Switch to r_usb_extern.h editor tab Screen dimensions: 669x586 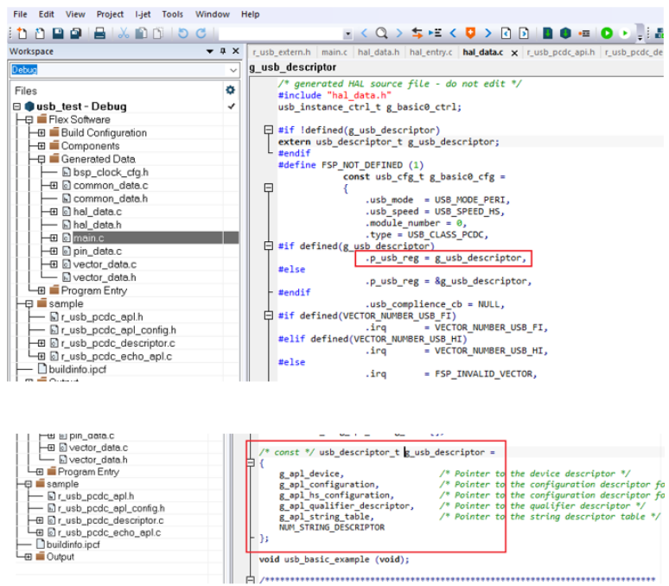[281, 52]
